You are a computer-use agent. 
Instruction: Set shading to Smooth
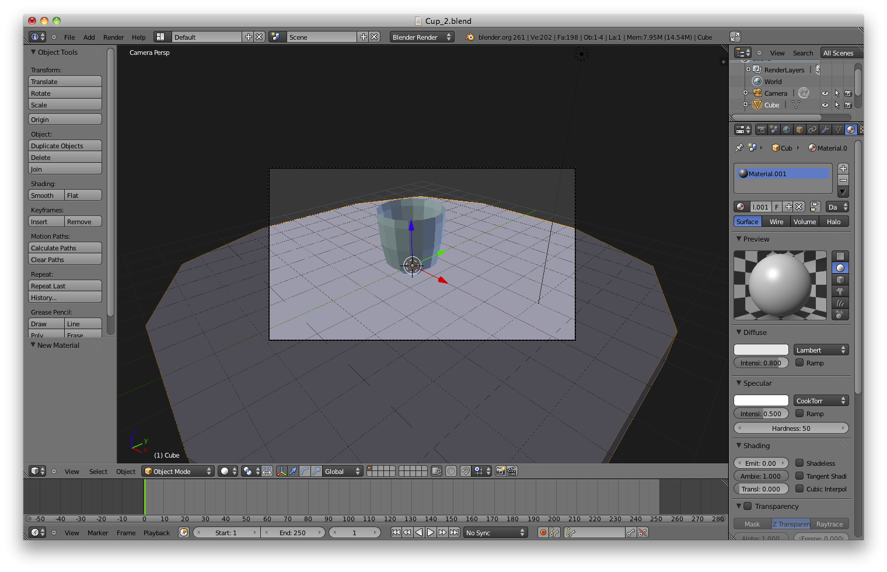pyautogui.click(x=46, y=196)
